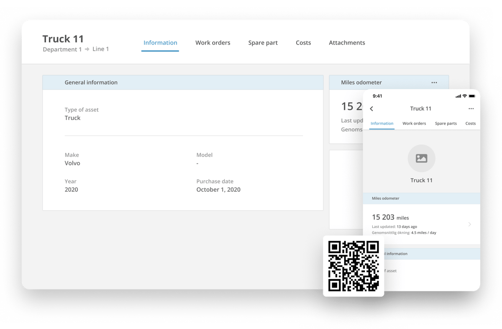502x329 pixels.
Task: Expand mobile odometer details chevron
Action: [469, 224]
